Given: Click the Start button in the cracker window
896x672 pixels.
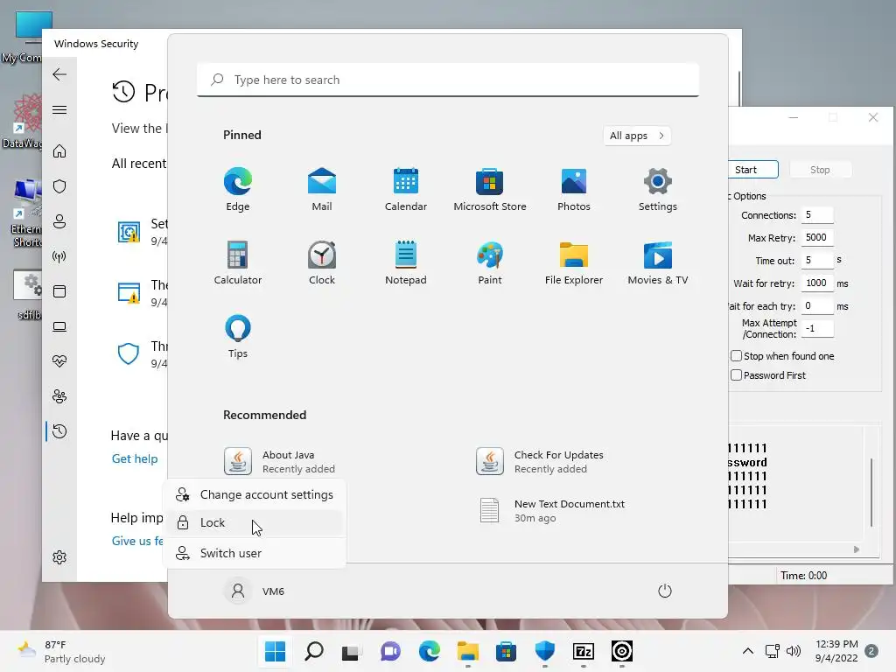Looking at the screenshot, I should click(753, 170).
